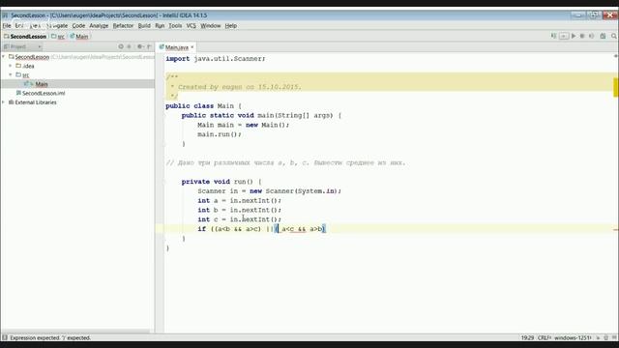This screenshot has height=348, width=619.
Task: Open the Build menu
Action: point(144,26)
